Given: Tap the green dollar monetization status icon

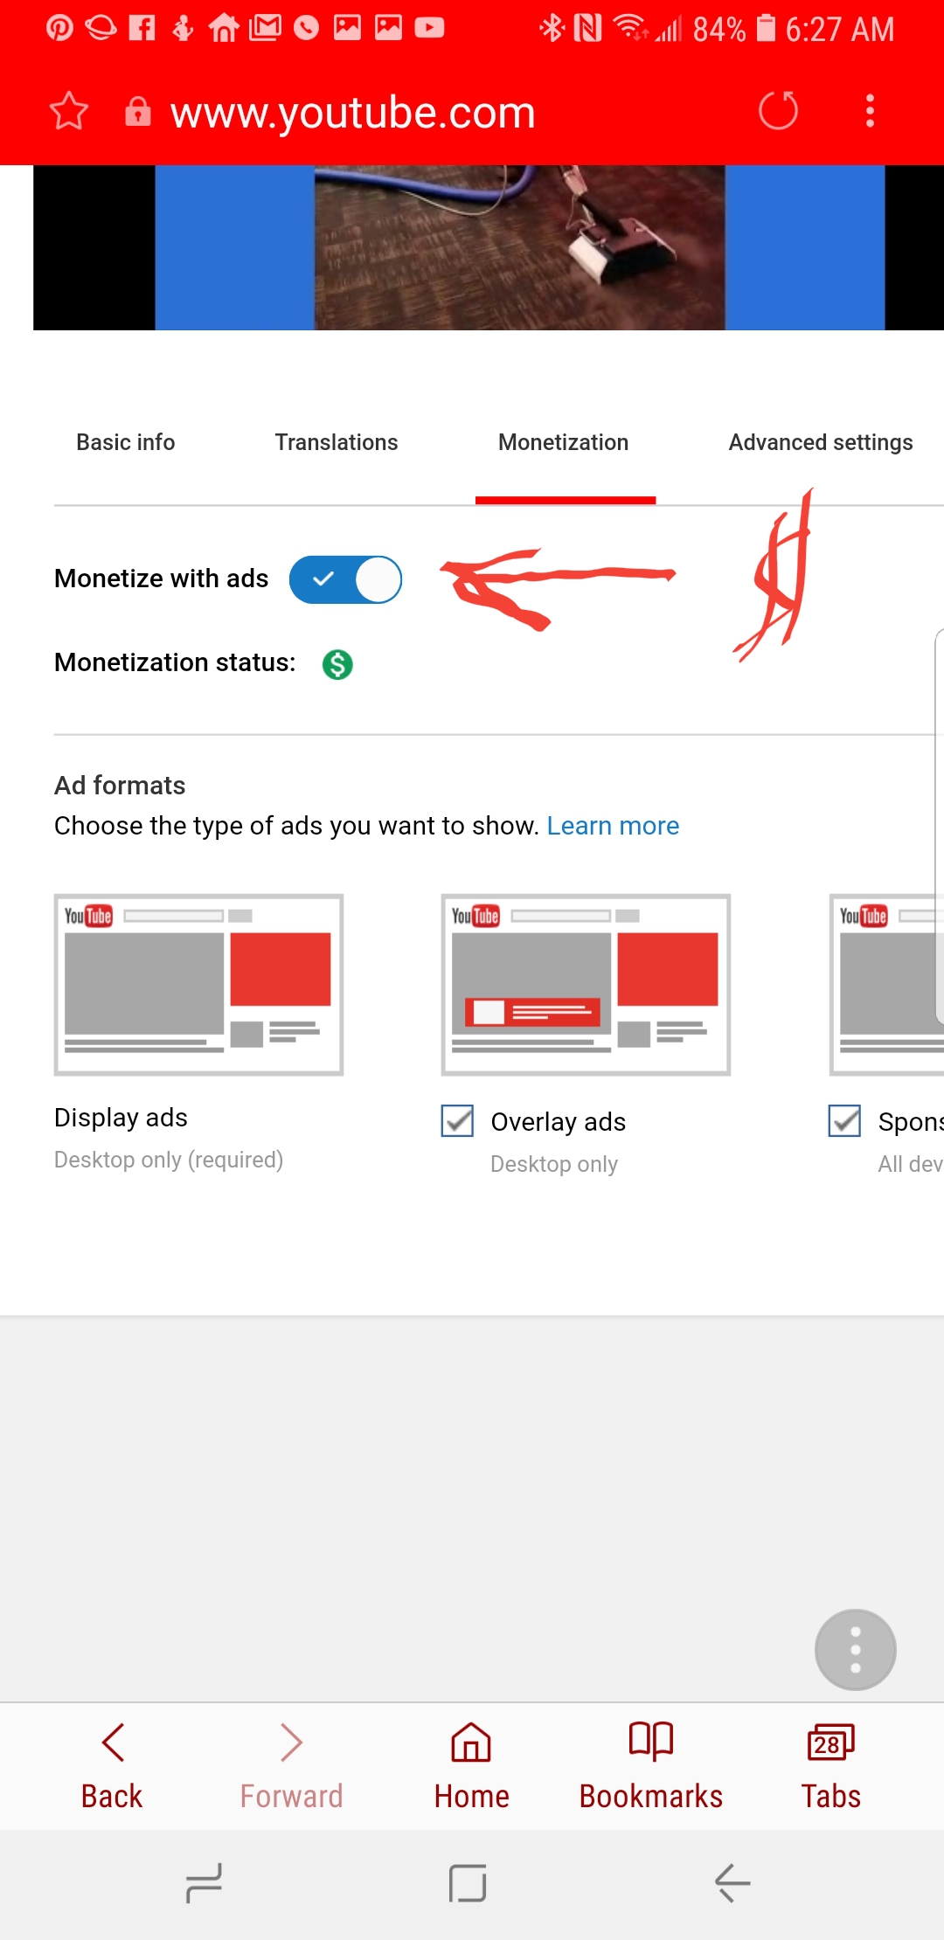Looking at the screenshot, I should (x=337, y=664).
